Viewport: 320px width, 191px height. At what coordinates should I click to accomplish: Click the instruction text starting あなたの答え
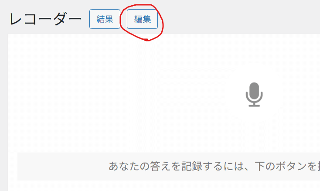tap(214, 166)
